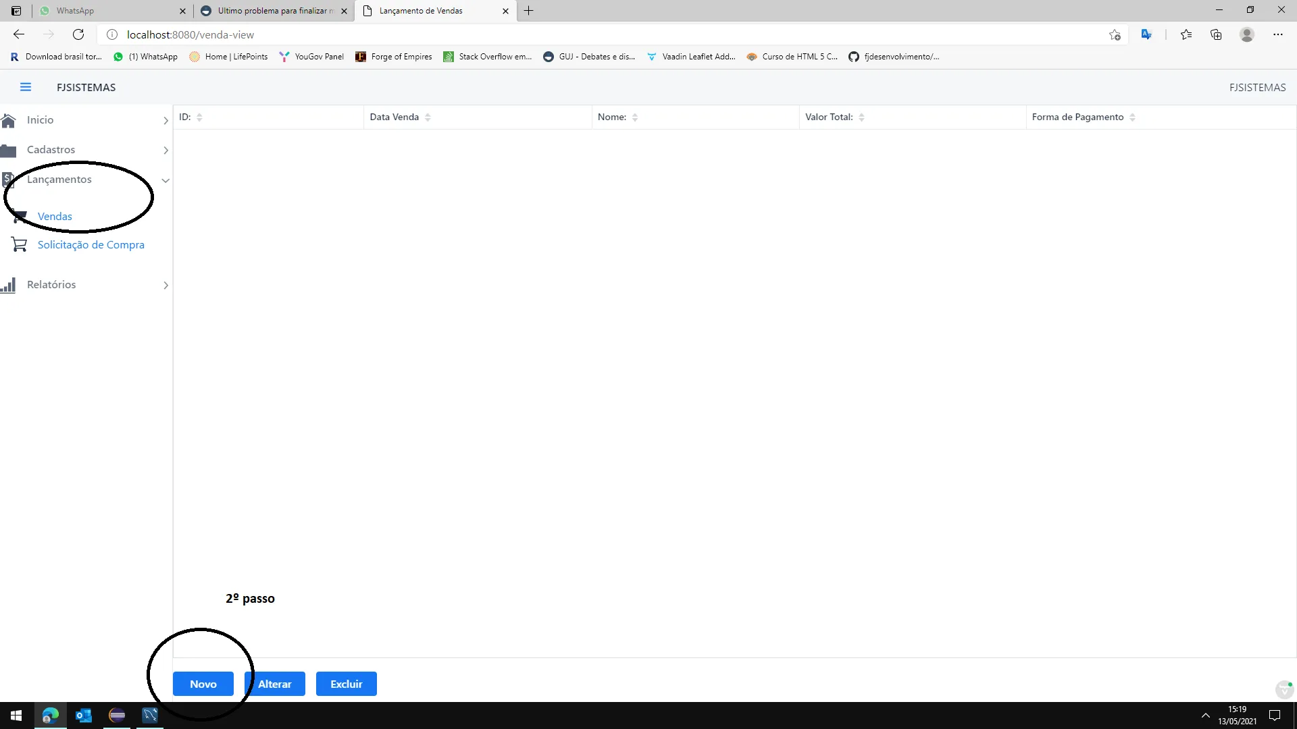This screenshot has width=1297, height=729.
Task: Open browser favorites star icon
Action: click(1186, 34)
